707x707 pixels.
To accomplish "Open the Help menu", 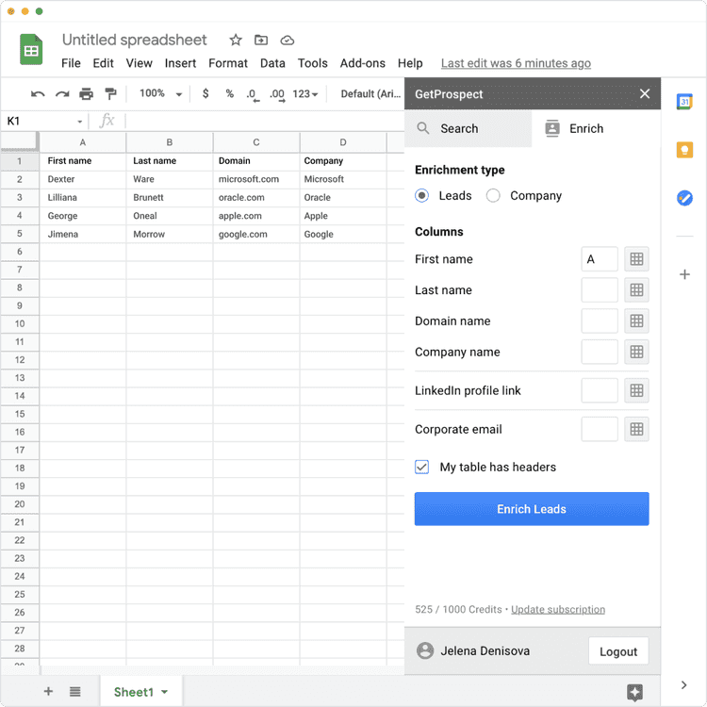I will [x=410, y=63].
